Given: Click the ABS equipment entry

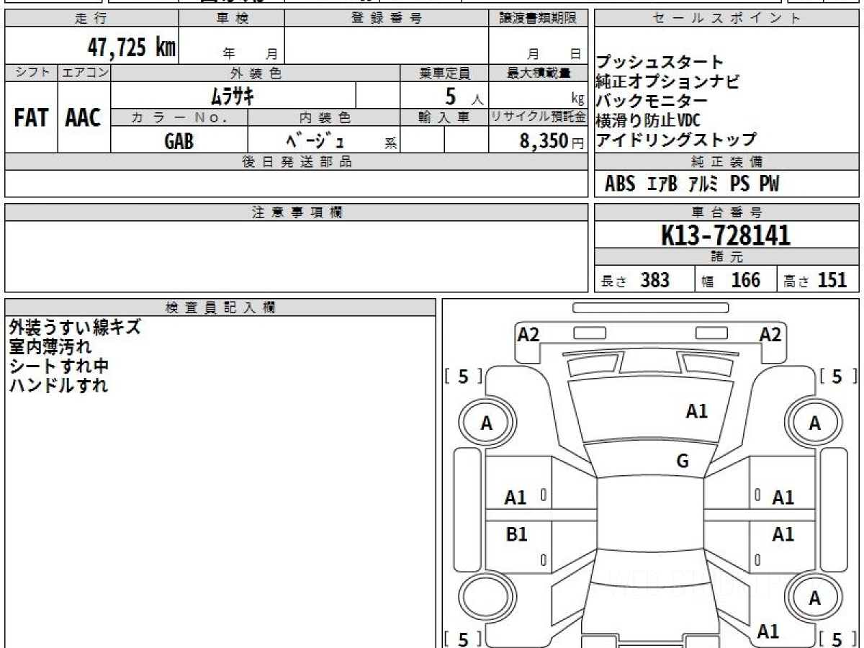Looking at the screenshot, I should [620, 184].
